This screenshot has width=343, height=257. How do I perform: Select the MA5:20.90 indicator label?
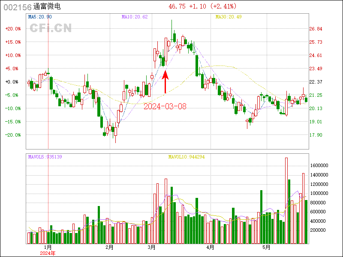(40, 17)
